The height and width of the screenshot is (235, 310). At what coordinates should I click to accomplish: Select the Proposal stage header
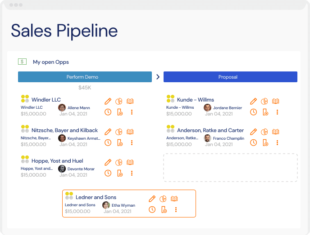coord(230,77)
